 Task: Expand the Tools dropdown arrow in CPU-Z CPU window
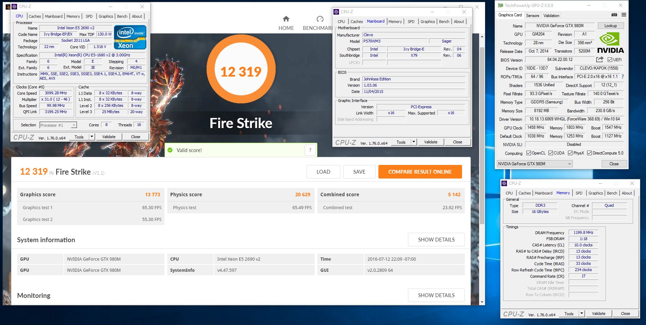pos(92,137)
